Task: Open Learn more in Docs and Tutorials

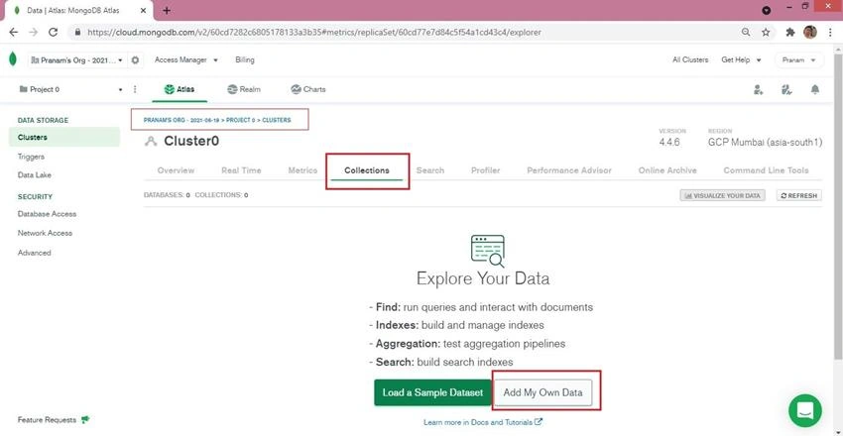Action: (x=483, y=422)
